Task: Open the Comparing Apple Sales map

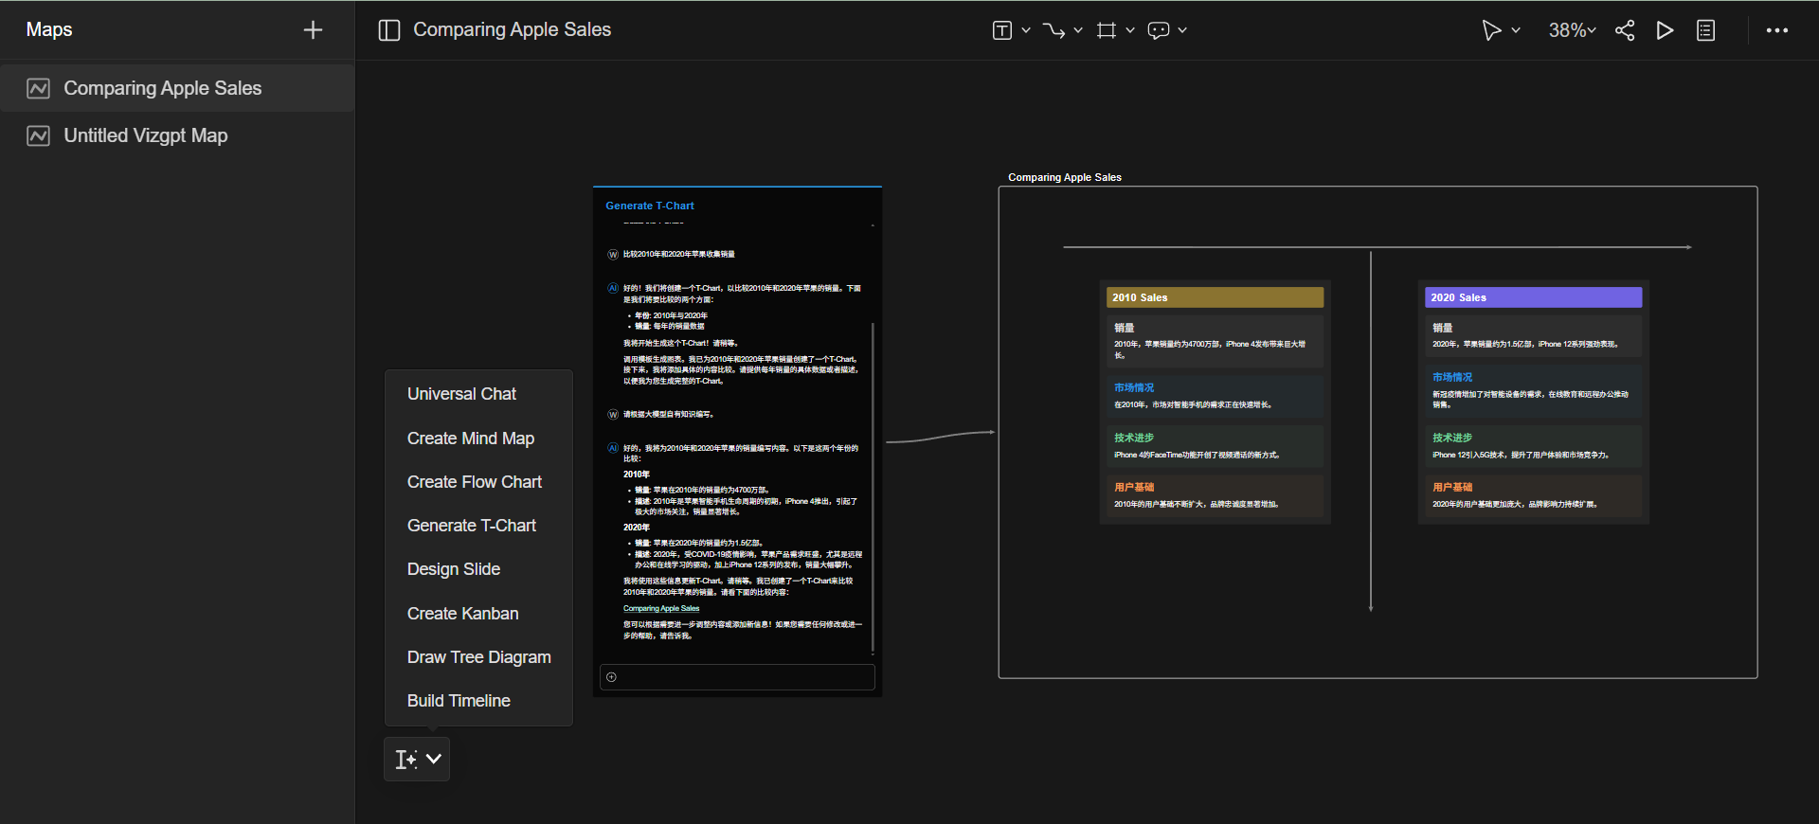Action: point(177,88)
